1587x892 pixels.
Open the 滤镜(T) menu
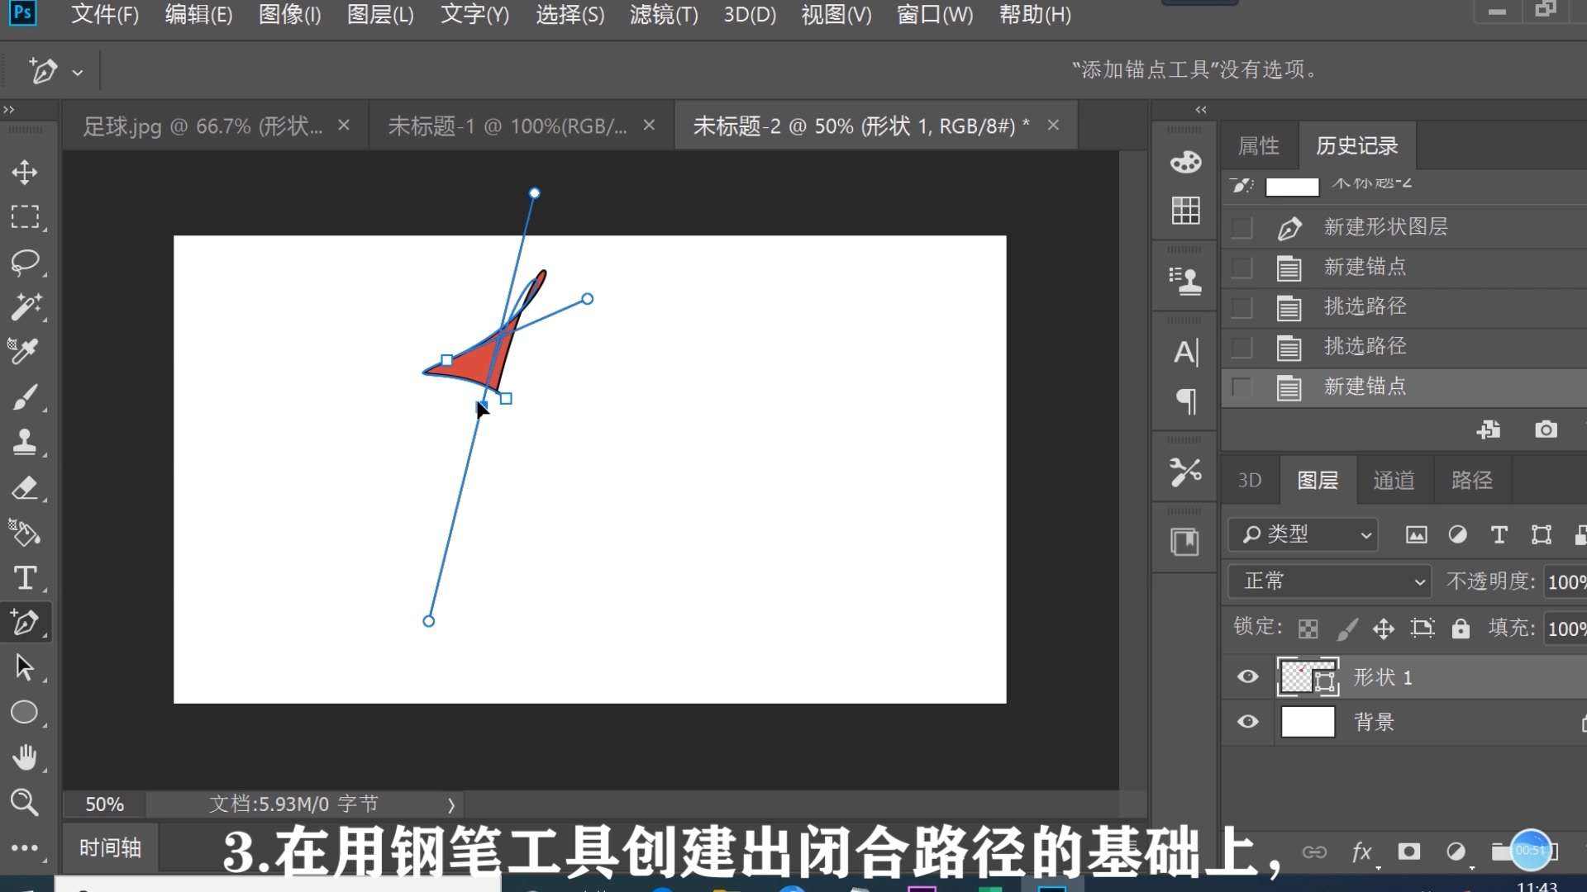click(x=664, y=15)
